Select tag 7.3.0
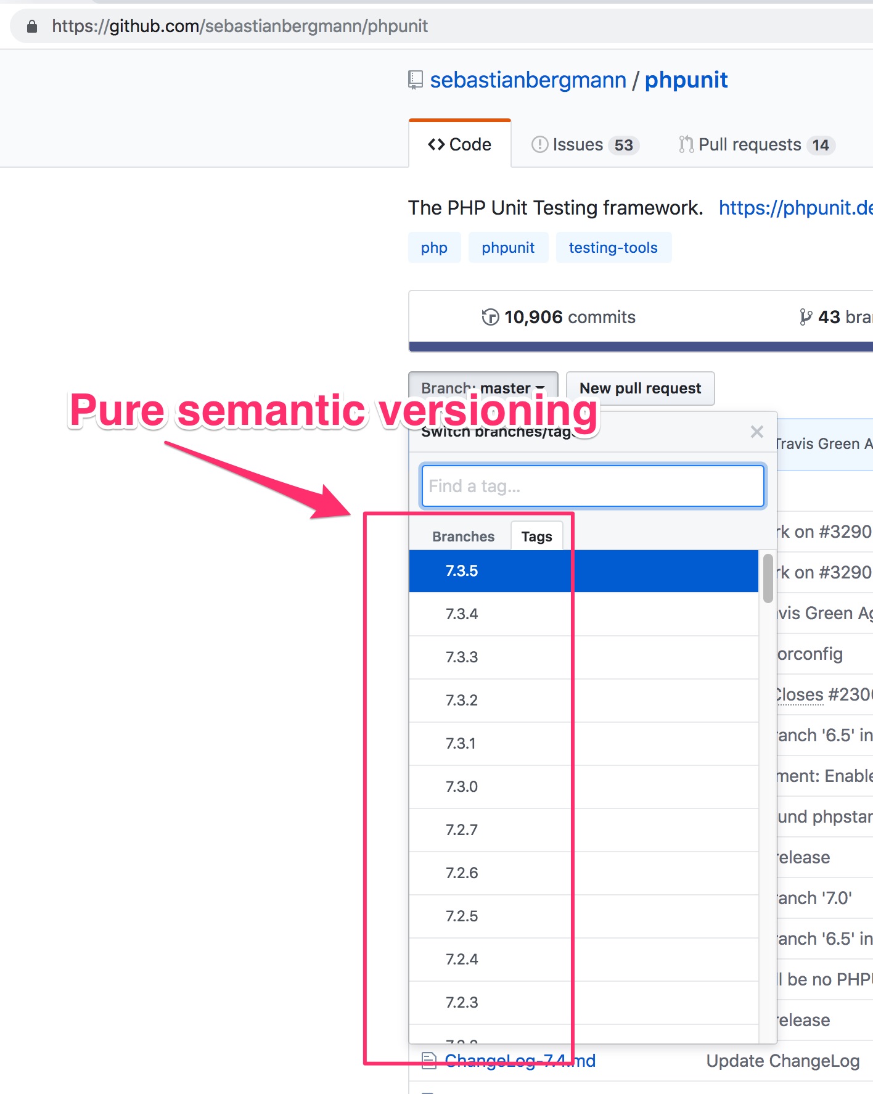The width and height of the screenshot is (873, 1094). point(583,787)
